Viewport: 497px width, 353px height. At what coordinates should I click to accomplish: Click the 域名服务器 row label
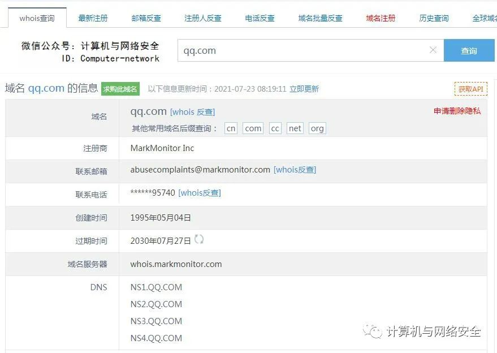click(88, 264)
